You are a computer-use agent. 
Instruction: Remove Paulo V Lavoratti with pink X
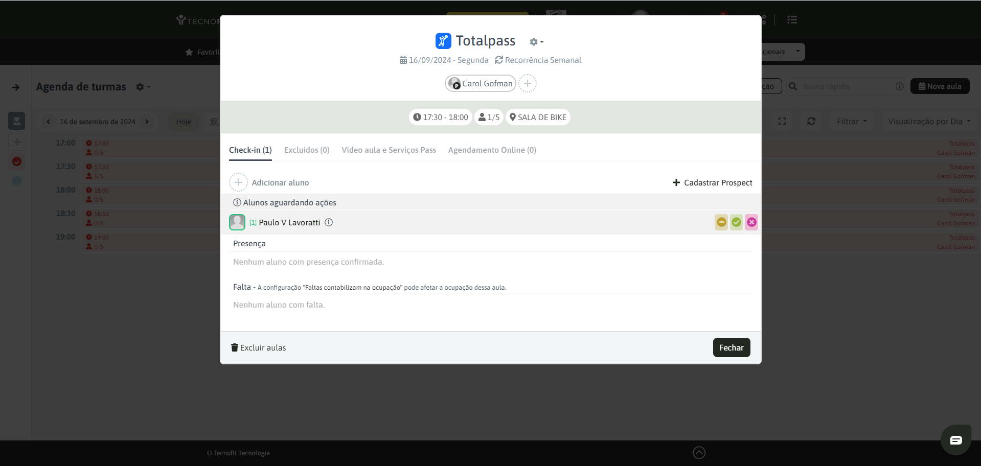click(x=751, y=222)
